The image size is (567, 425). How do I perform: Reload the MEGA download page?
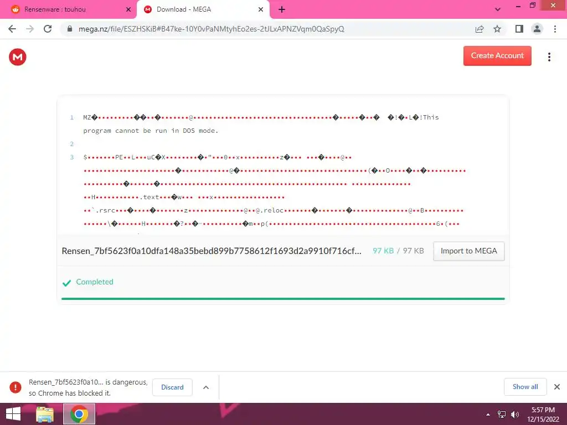[48, 29]
